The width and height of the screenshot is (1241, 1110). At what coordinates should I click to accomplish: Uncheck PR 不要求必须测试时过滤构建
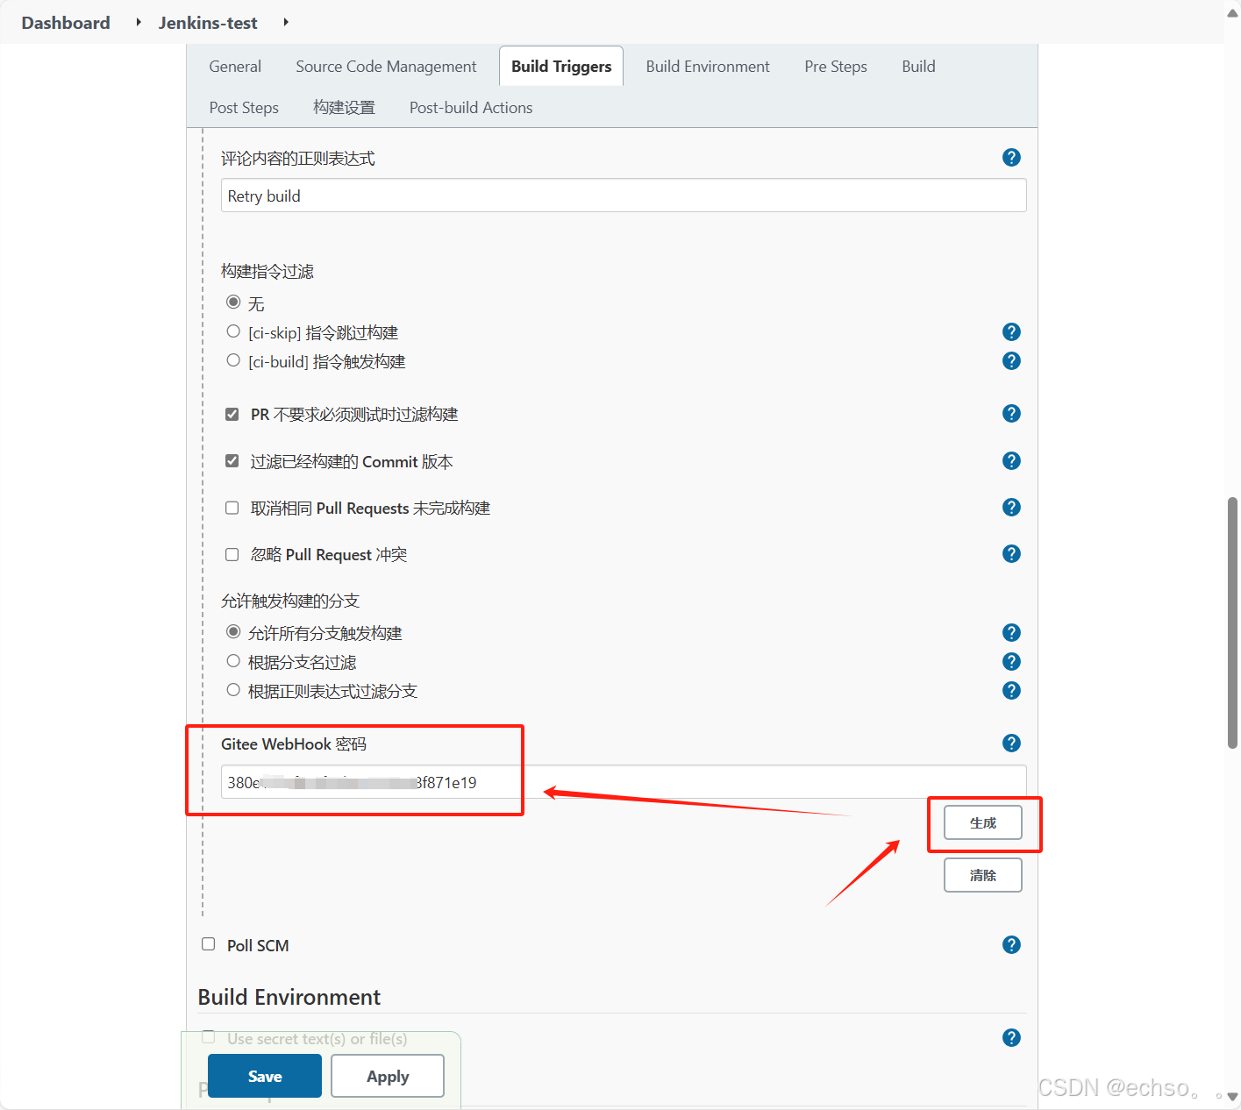[x=232, y=414]
